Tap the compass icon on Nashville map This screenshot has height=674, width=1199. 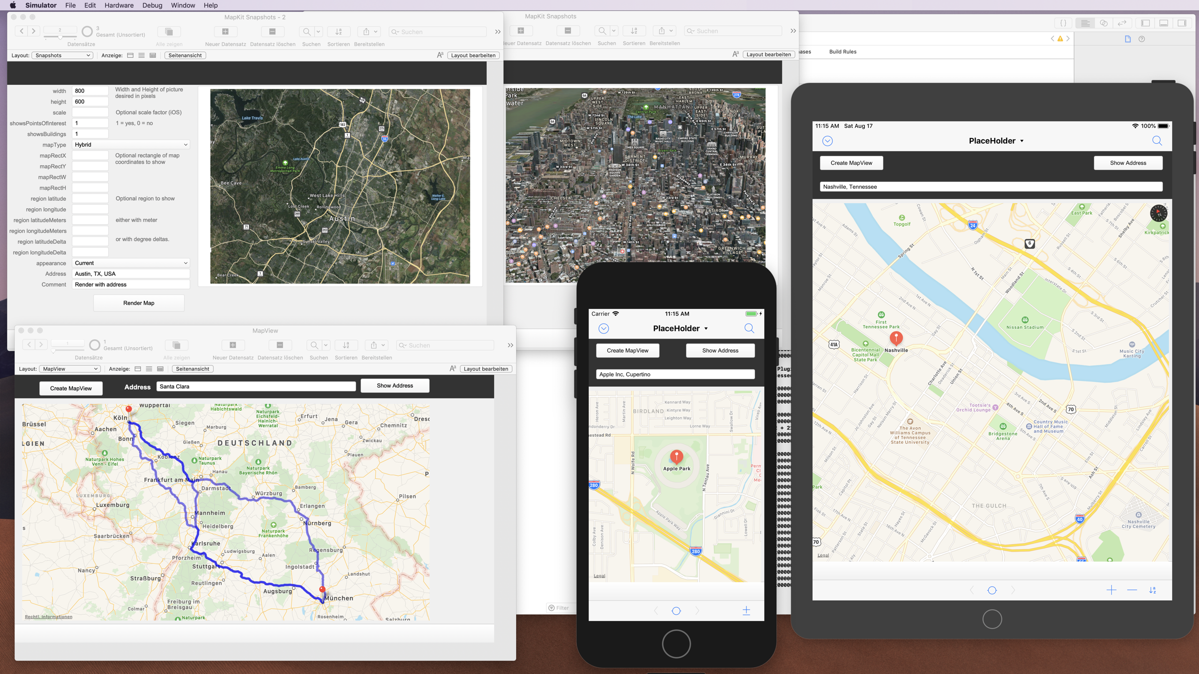pyautogui.click(x=1158, y=213)
